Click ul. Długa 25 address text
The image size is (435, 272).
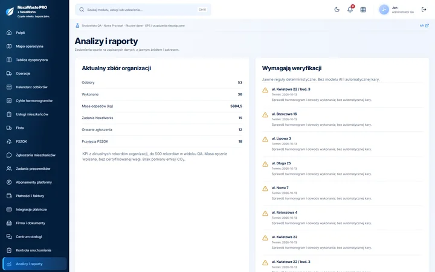click(281, 163)
